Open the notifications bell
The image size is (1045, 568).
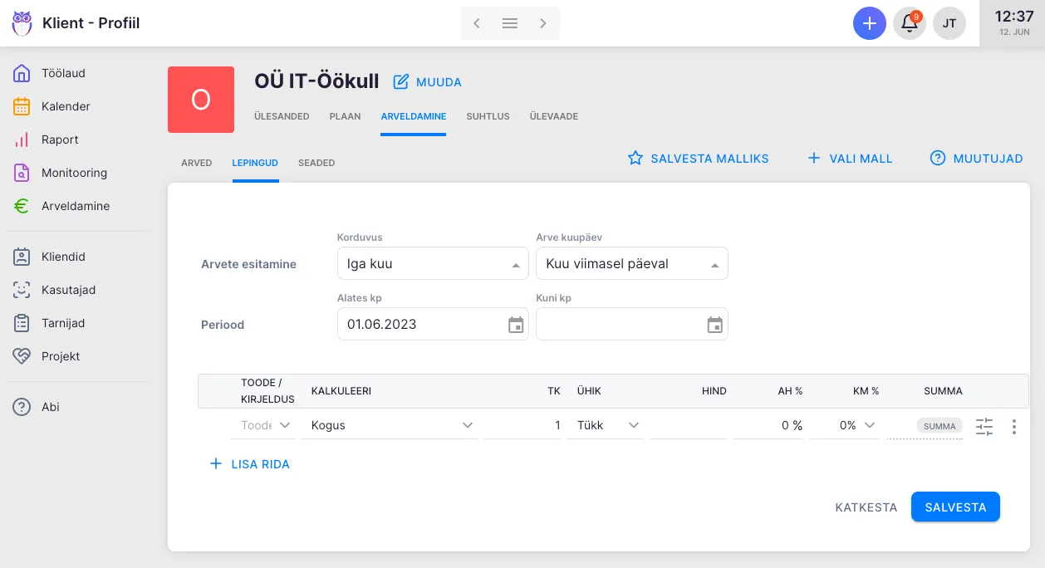point(910,23)
